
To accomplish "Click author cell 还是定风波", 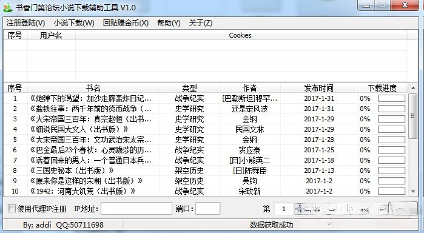I will coord(249,109).
